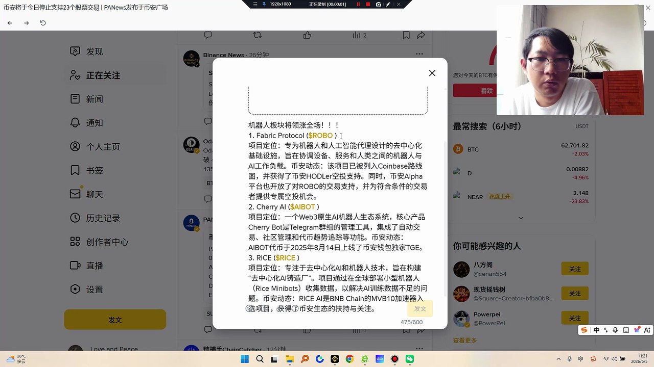
Task: Click the NEAR row in 最常搜索
Action: (x=521, y=197)
